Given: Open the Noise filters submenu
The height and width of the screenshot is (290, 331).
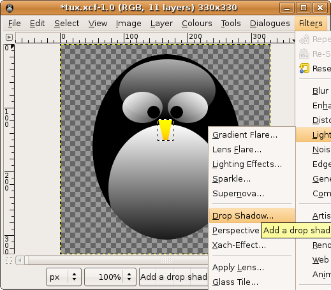Looking at the screenshot, I should point(314,150).
